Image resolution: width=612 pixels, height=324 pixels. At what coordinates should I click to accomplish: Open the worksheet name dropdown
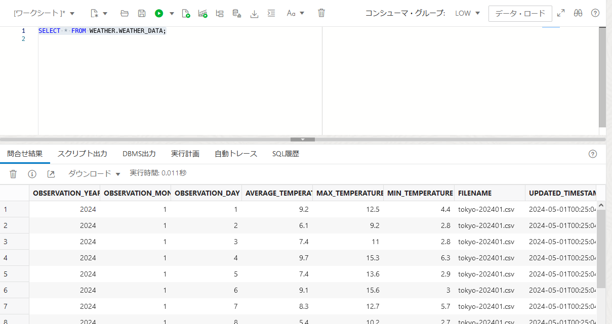click(44, 14)
